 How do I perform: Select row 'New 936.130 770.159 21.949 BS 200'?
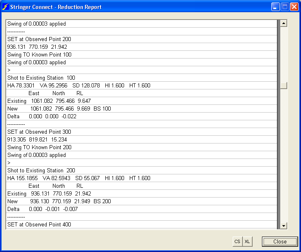pos(142,201)
